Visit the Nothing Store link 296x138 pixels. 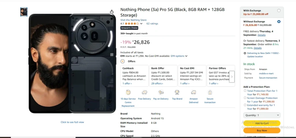[x=133, y=20]
